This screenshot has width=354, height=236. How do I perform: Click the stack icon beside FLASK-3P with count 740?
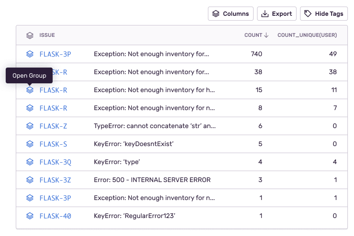[x=30, y=54]
